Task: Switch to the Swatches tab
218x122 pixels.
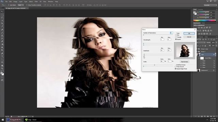Action: click(x=200, y=9)
